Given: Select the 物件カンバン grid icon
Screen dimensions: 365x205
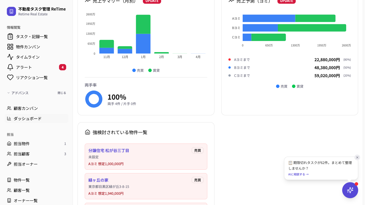Looking at the screenshot, I should (x=10, y=47).
